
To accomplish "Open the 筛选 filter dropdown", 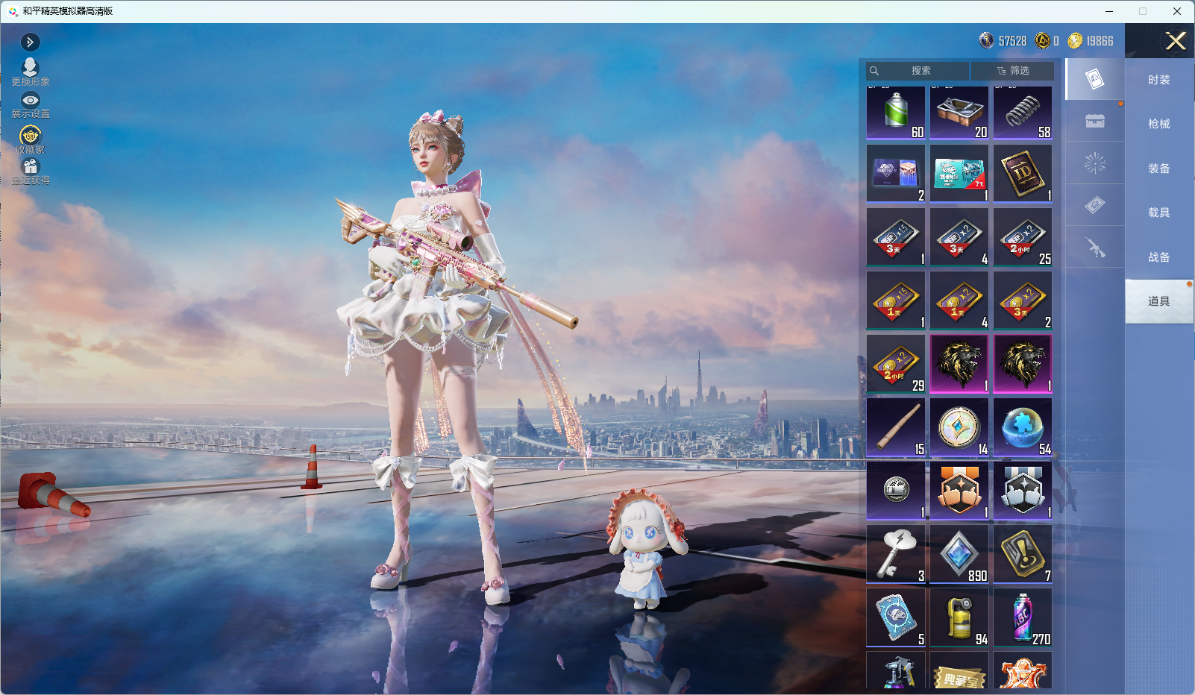I will pos(1013,71).
